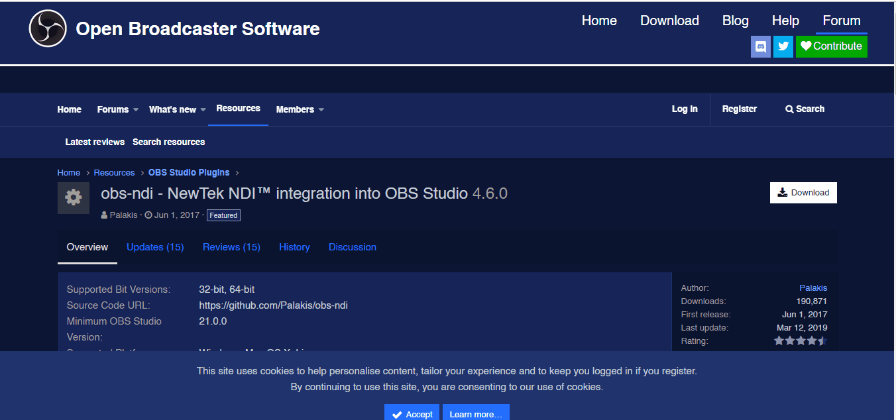Viewport: 896px width, 420px height.
Task: Open the Download page in the header
Action: (x=669, y=21)
